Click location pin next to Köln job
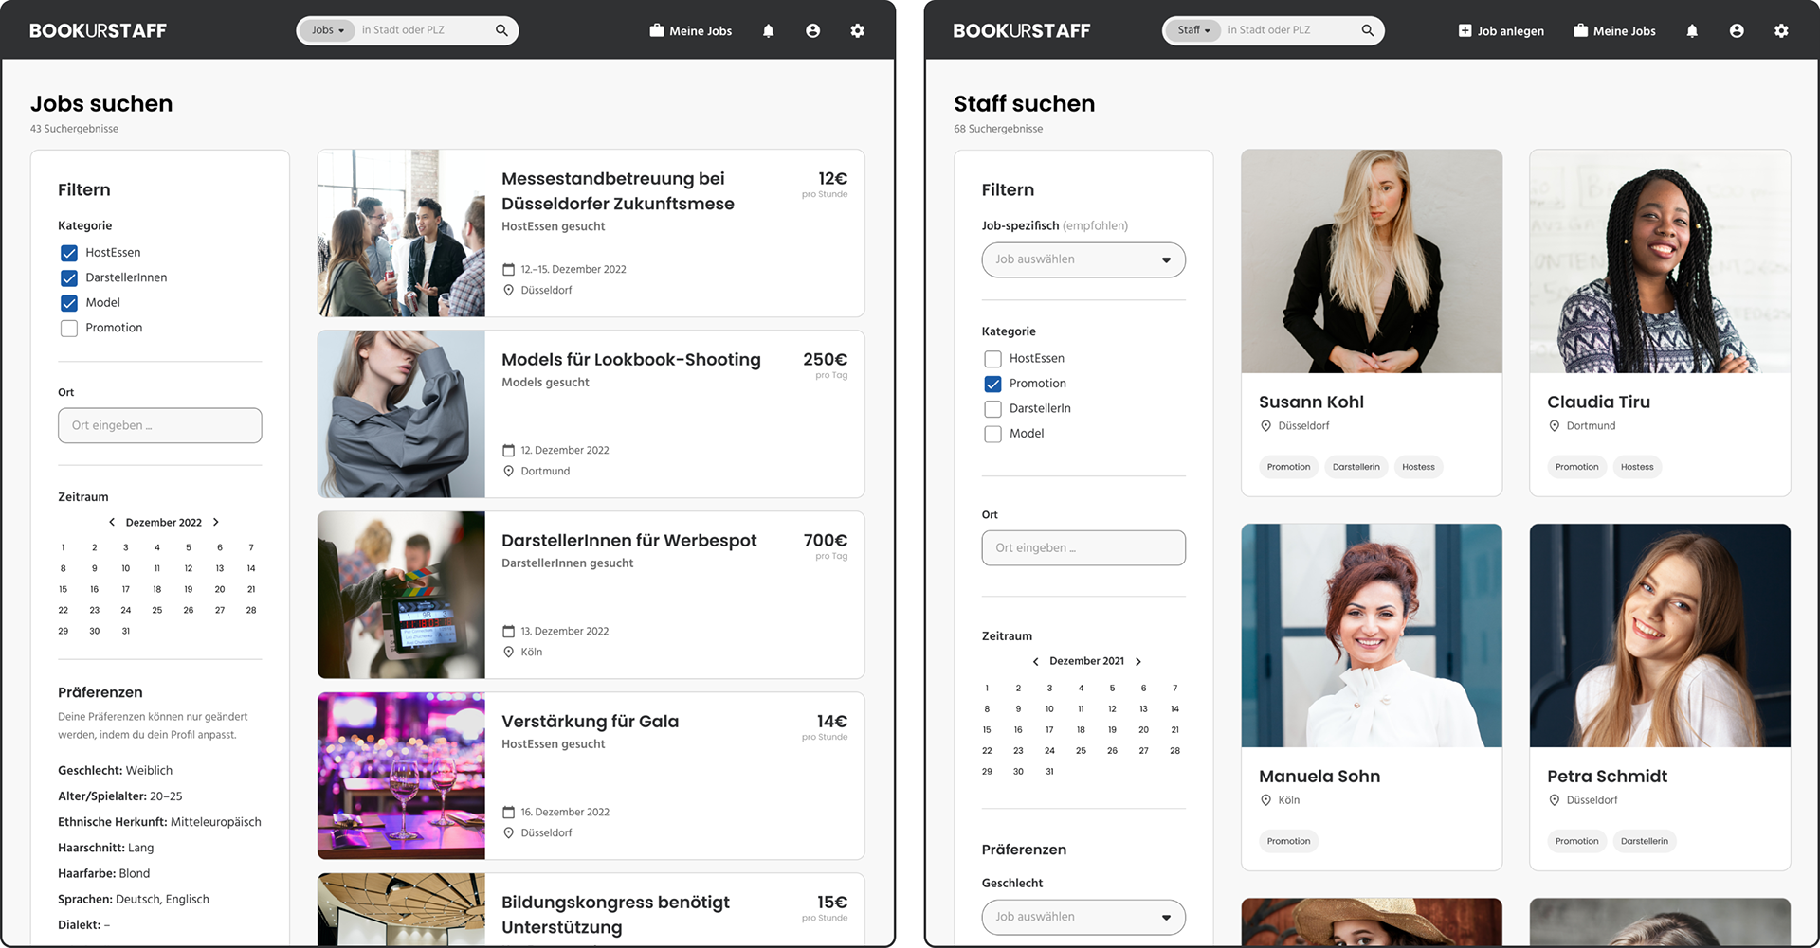 [x=508, y=652]
